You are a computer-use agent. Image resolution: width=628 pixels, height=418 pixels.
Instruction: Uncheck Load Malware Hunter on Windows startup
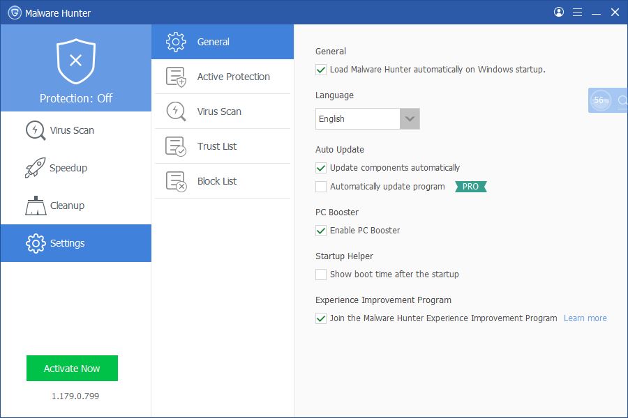pos(321,70)
